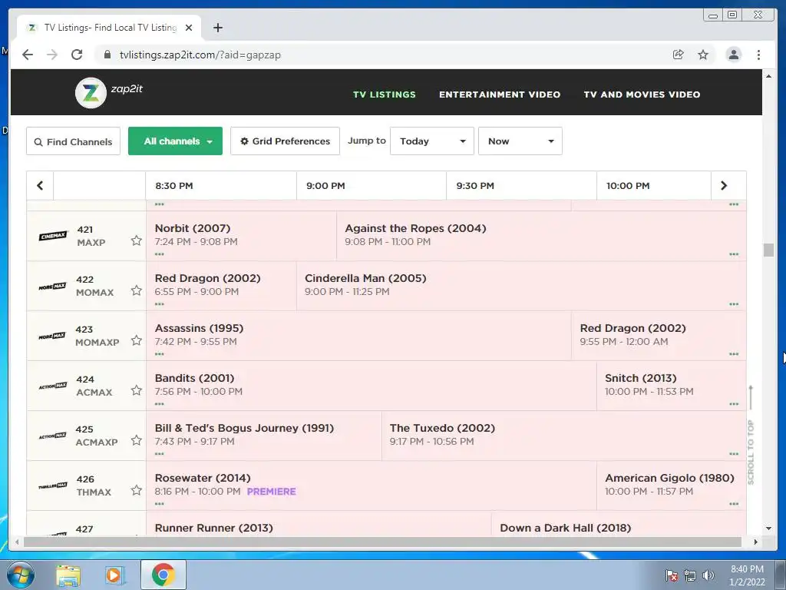Favorite channel 423 MOMAXP star
Viewport: 786px width, 590px height.
click(137, 340)
